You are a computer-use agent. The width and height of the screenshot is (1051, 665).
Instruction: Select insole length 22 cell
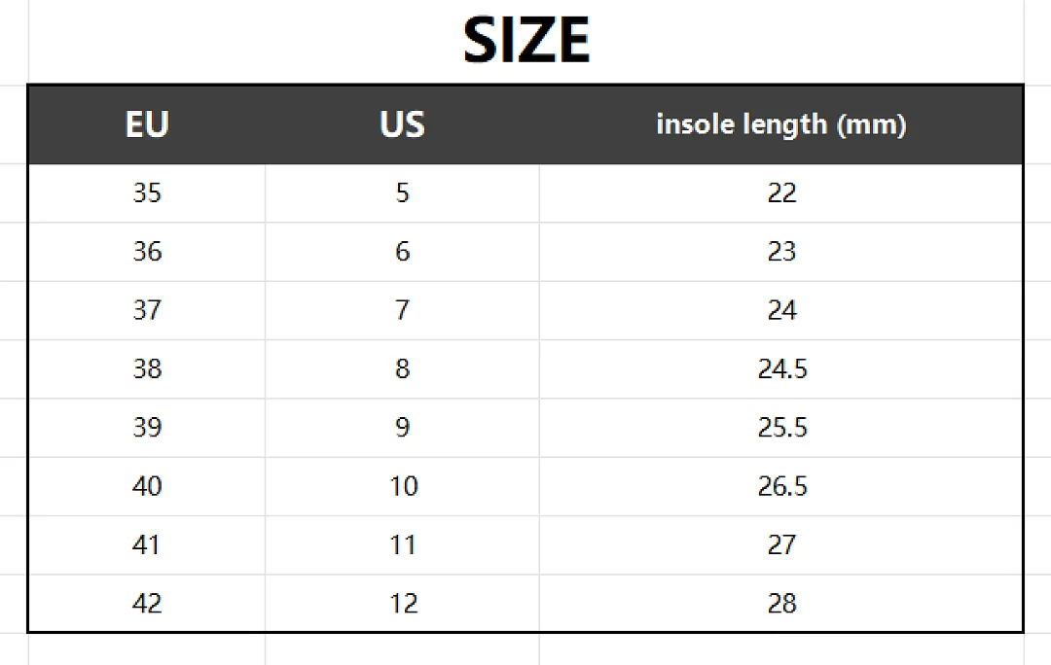point(781,192)
